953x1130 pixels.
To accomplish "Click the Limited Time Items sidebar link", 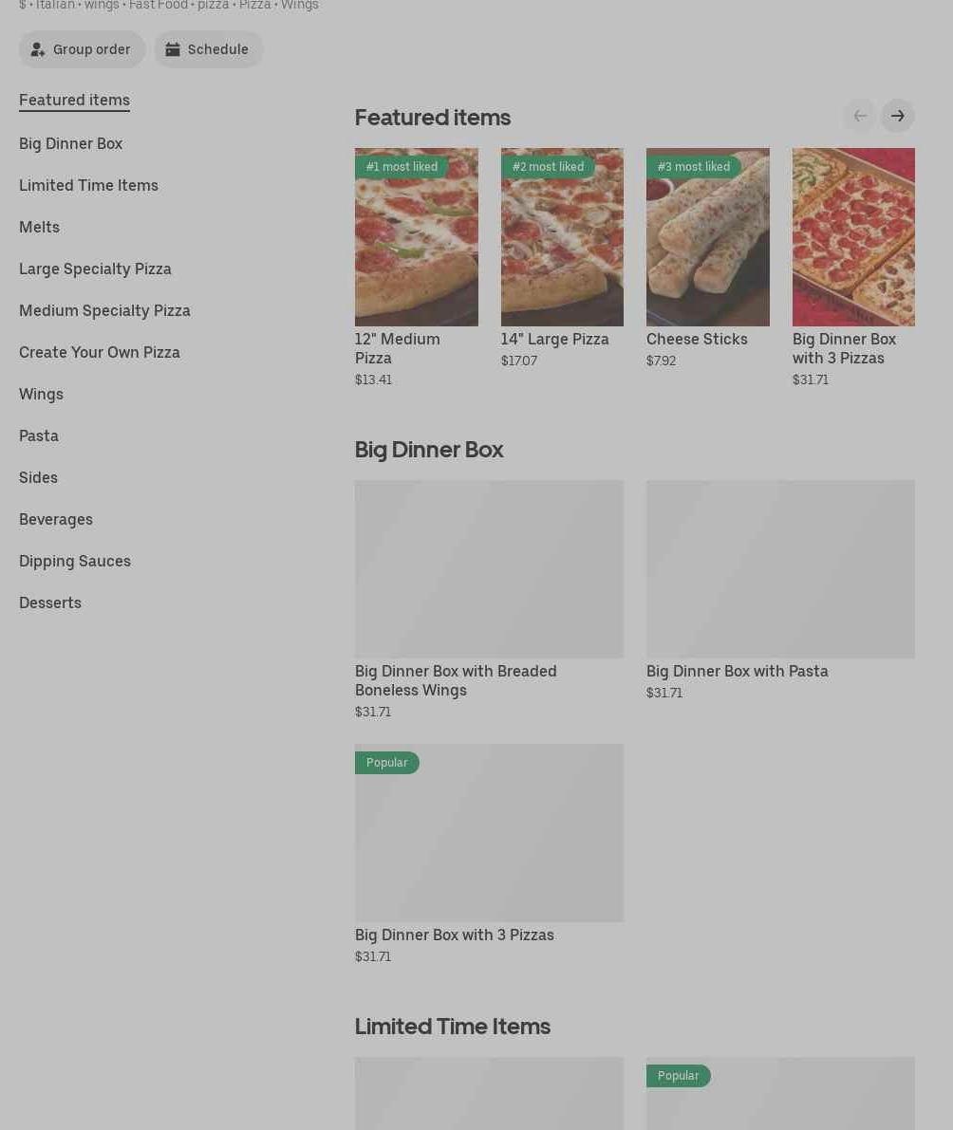I will click(x=88, y=185).
